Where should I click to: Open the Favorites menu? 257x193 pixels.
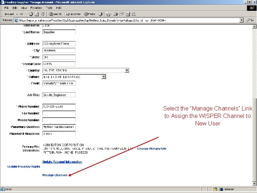[36, 8]
